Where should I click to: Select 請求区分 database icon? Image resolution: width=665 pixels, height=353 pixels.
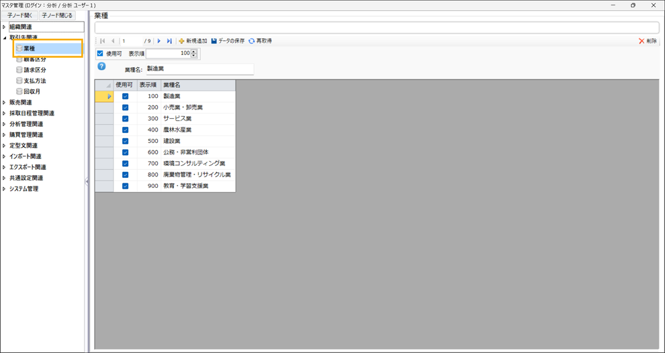[x=19, y=70]
